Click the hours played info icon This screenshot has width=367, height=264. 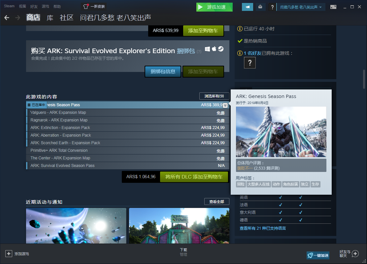240,29
